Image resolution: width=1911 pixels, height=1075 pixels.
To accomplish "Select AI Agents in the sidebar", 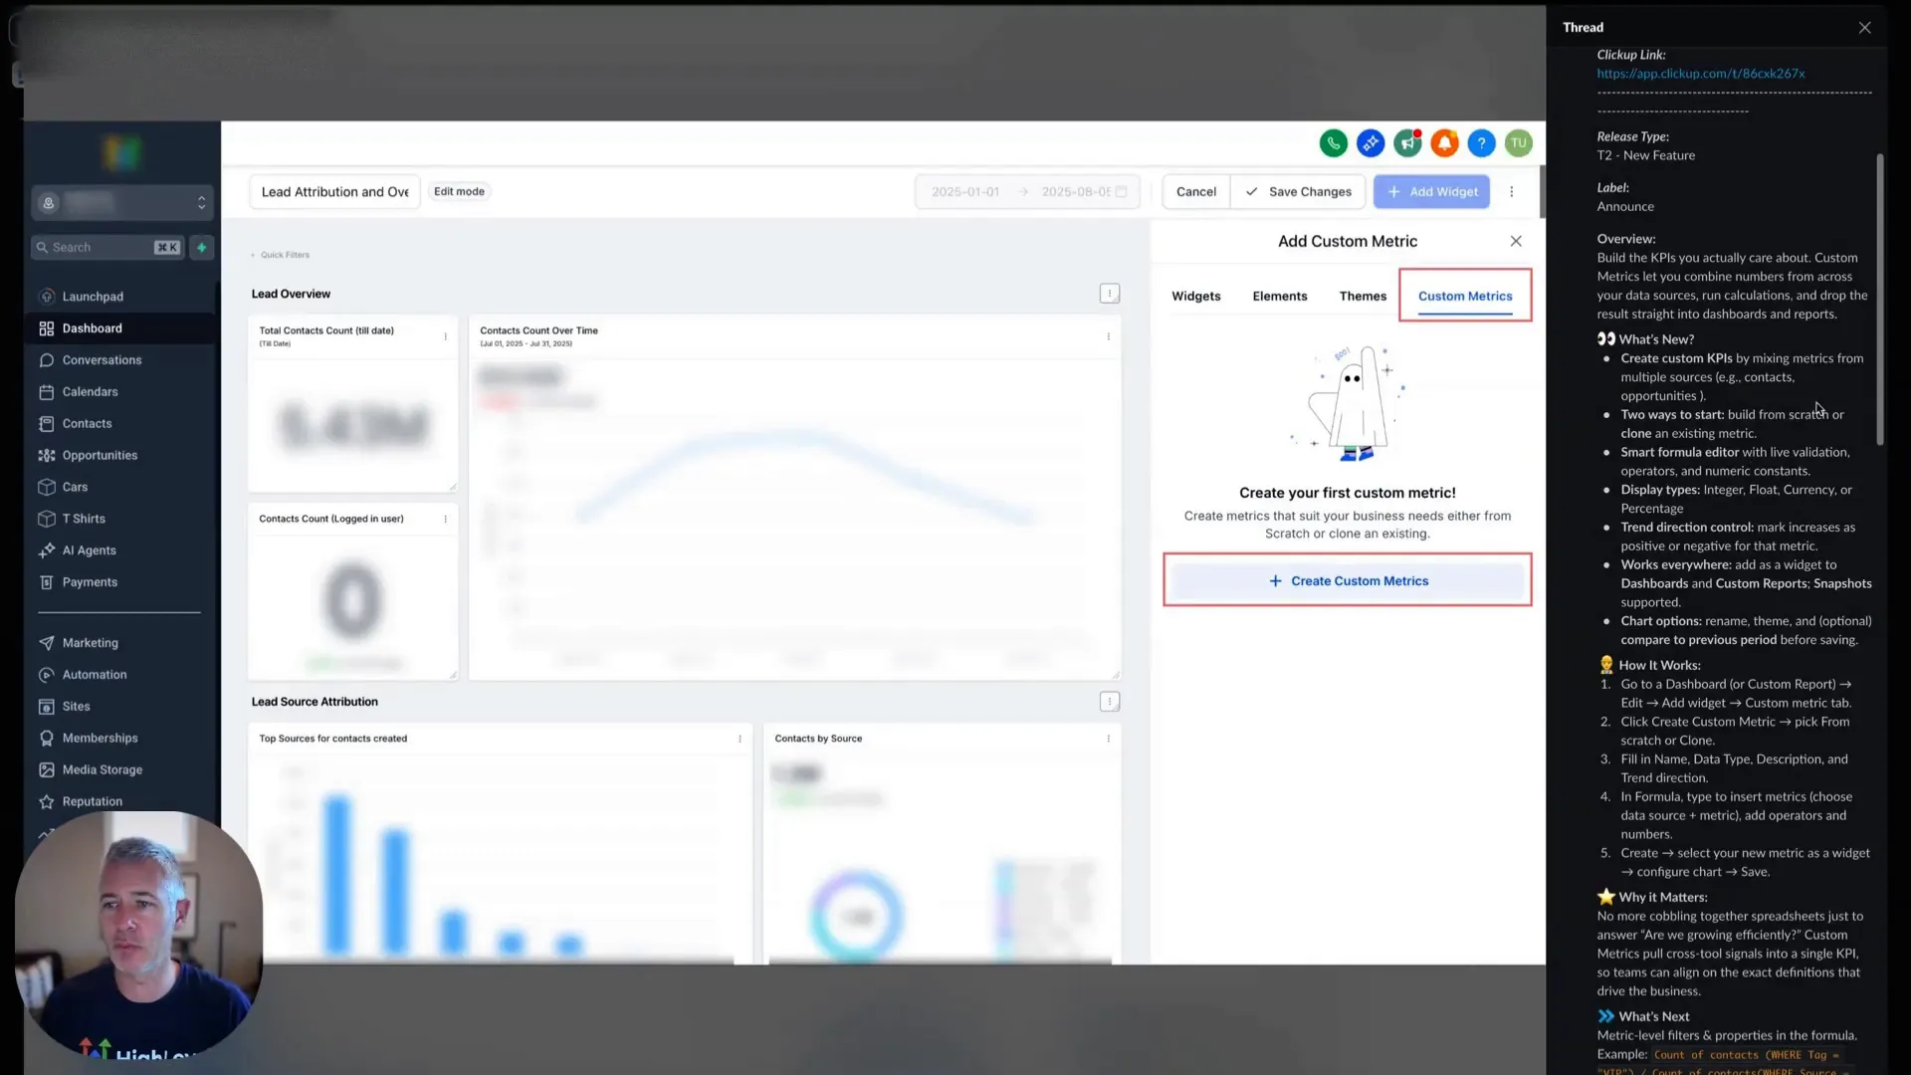I will click(x=88, y=549).
